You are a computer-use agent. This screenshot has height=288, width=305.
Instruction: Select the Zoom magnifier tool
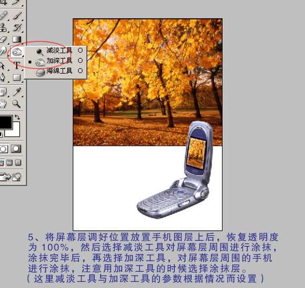16,104
